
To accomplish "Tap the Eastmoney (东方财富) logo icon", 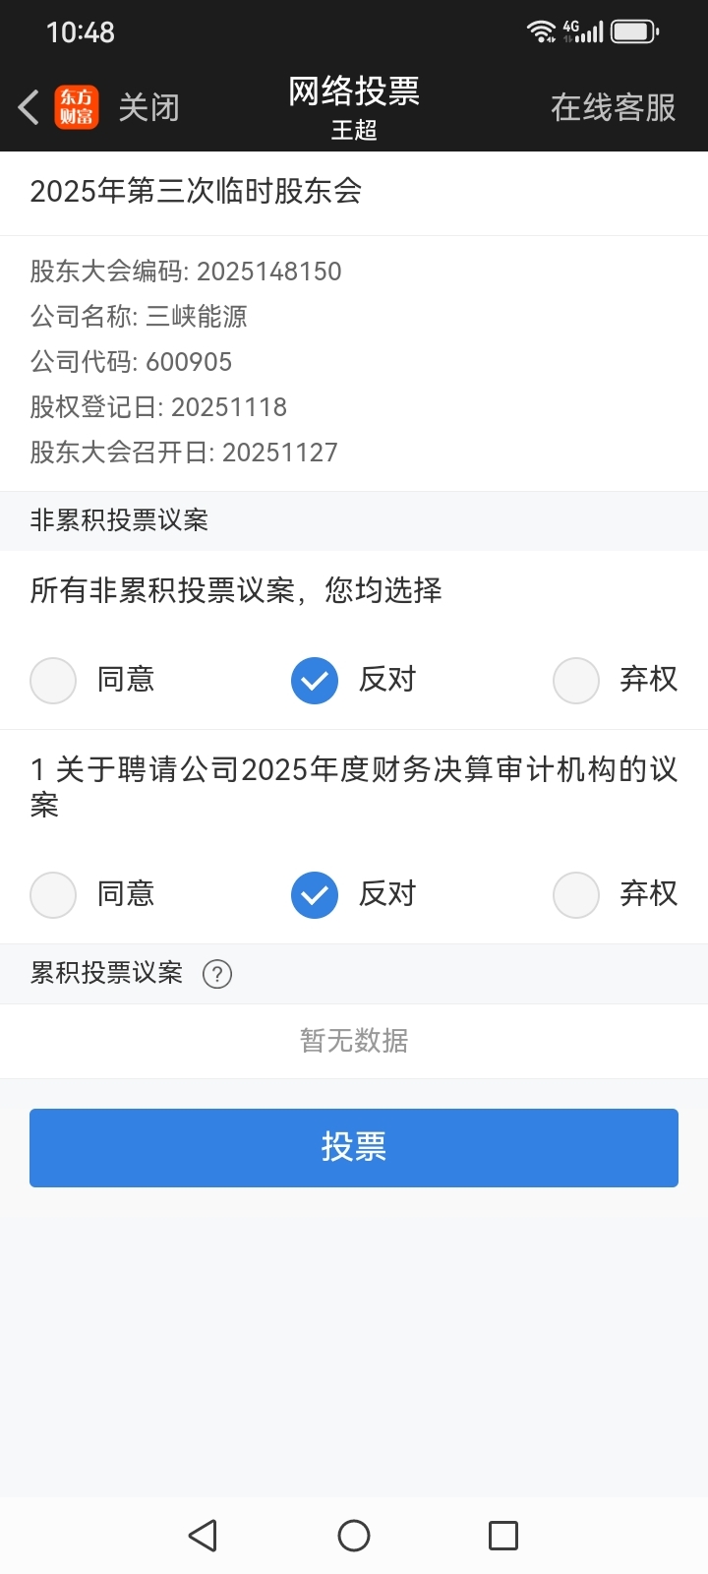I will coord(76,107).
